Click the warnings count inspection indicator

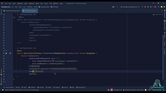tap(154, 14)
